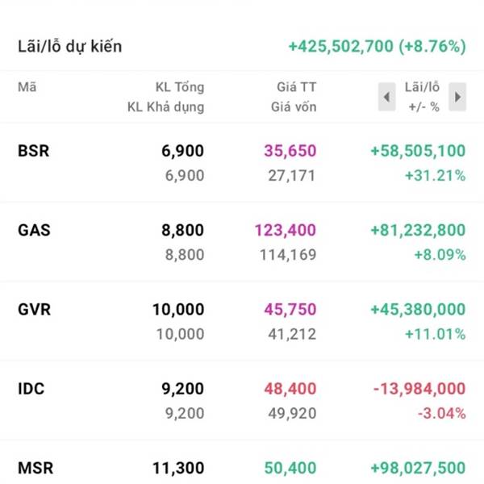This screenshot has width=484, height=484.
Task: Sort by the Mã column header
Action: [27, 87]
